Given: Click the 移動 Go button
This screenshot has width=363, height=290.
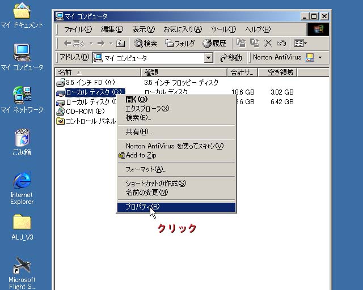Looking at the screenshot, I should point(231,58).
